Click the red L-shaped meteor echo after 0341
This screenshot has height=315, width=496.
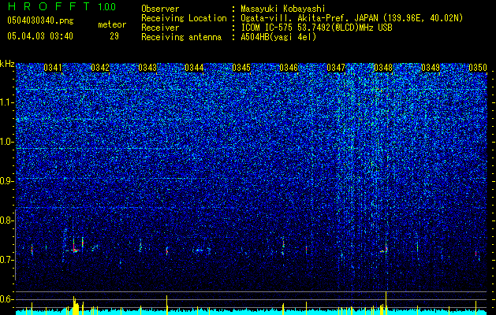pyautogui.click(x=75, y=248)
